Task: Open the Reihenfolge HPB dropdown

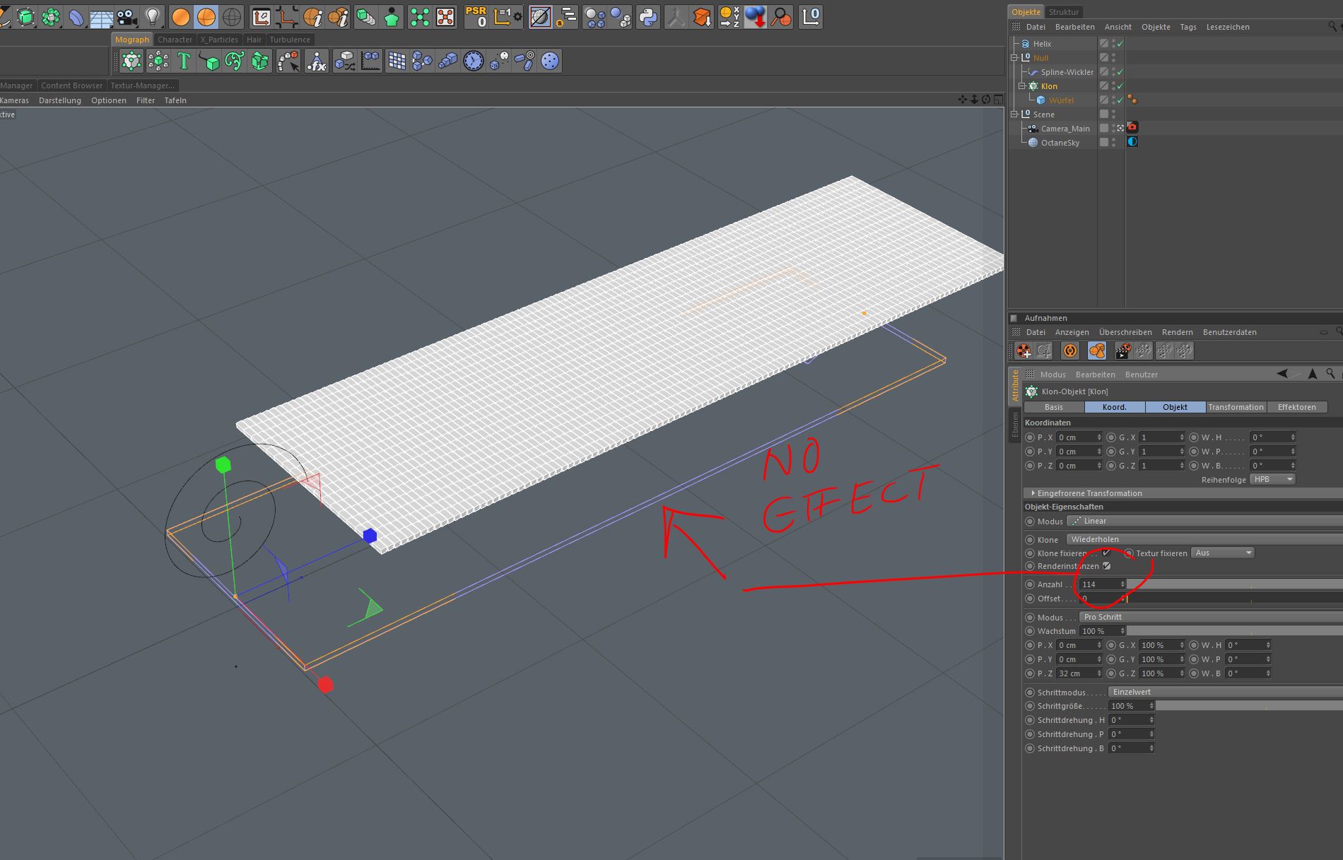Action: 1273,479
